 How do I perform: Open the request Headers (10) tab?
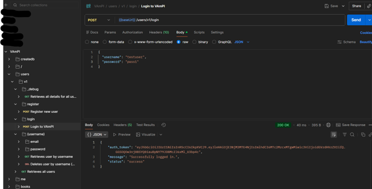point(159,33)
